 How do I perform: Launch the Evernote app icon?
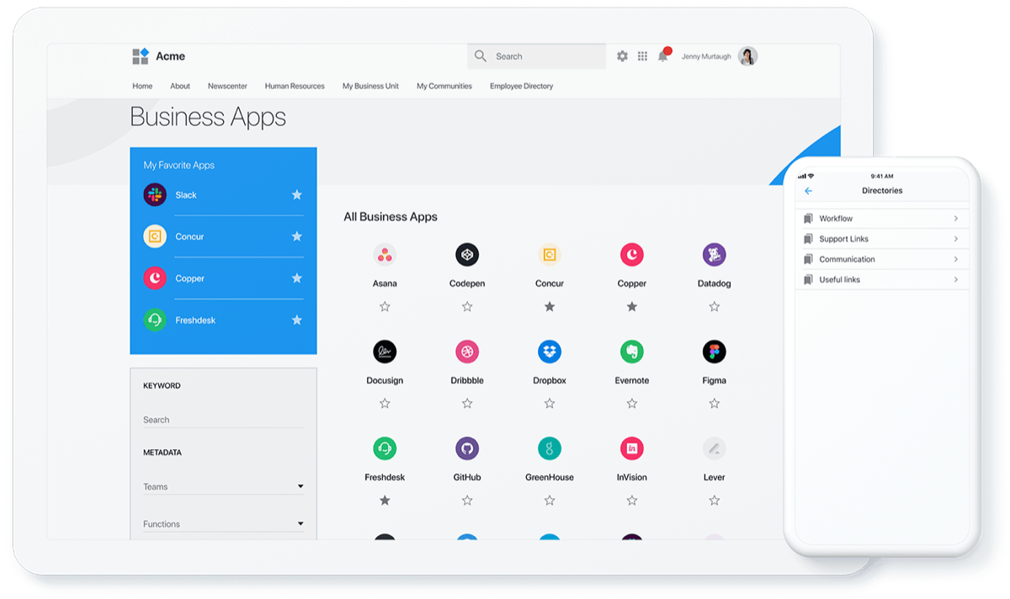(632, 352)
